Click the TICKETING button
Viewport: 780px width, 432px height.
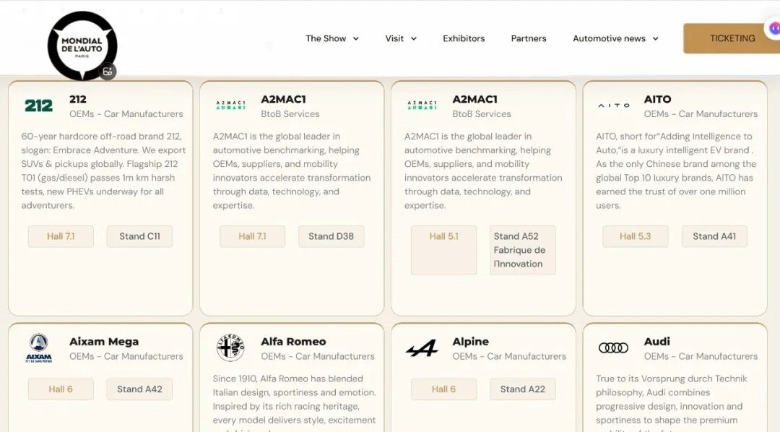(732, 38)
